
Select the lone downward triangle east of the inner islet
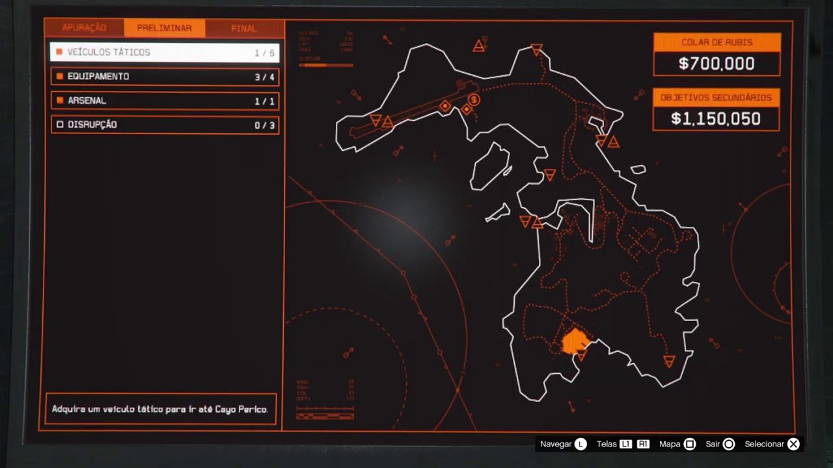tap(549, 175)
